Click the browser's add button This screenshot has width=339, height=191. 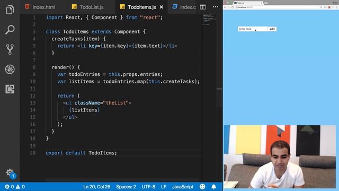(272, 29)
